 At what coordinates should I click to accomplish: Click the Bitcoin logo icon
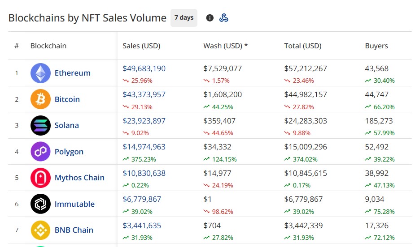[x=40, y=99]
